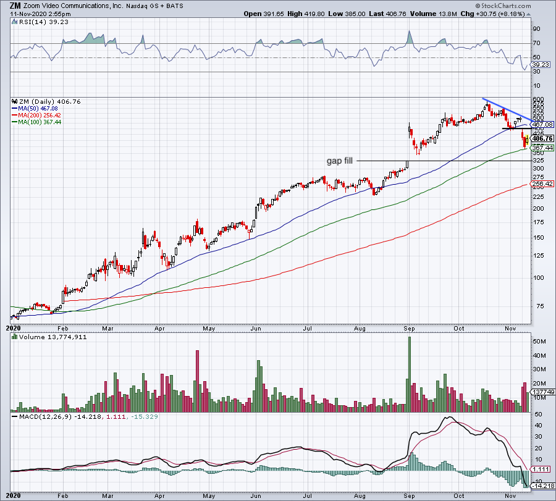Click the -14.218 MACD tag on axis
556x501 pixels.
[x=542, y=486]
